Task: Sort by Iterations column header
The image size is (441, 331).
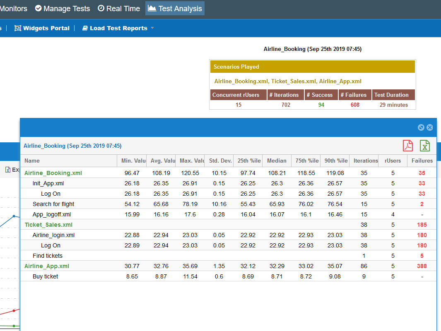Action: pyautogui.click(x=364, y=161)
